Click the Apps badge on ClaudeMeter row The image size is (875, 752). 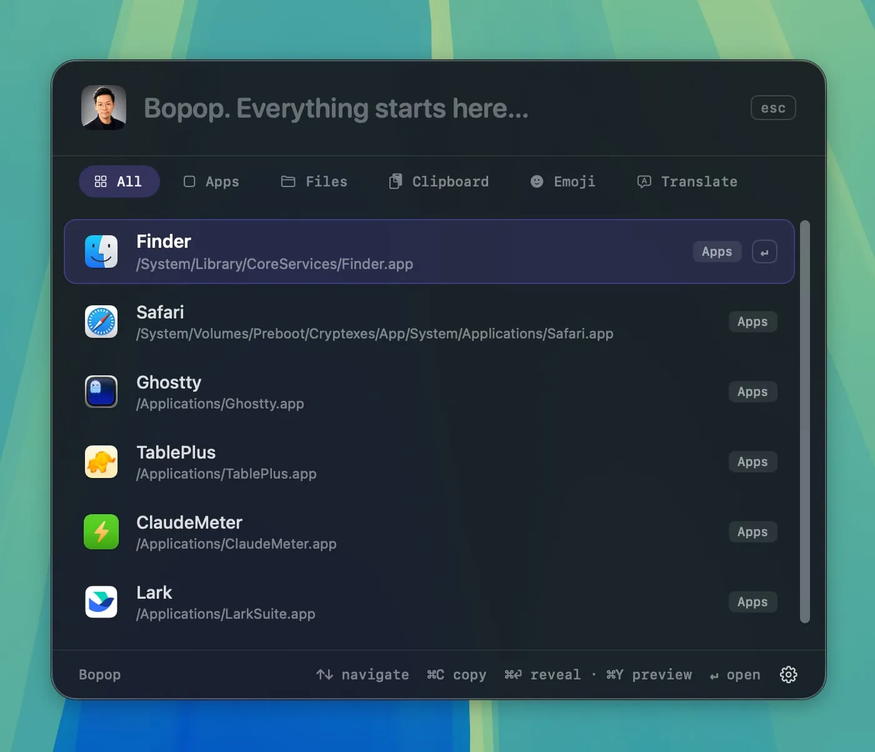[x=752, y=532]
